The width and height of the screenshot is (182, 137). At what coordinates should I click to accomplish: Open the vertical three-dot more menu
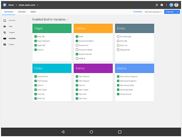pos(166,5)
